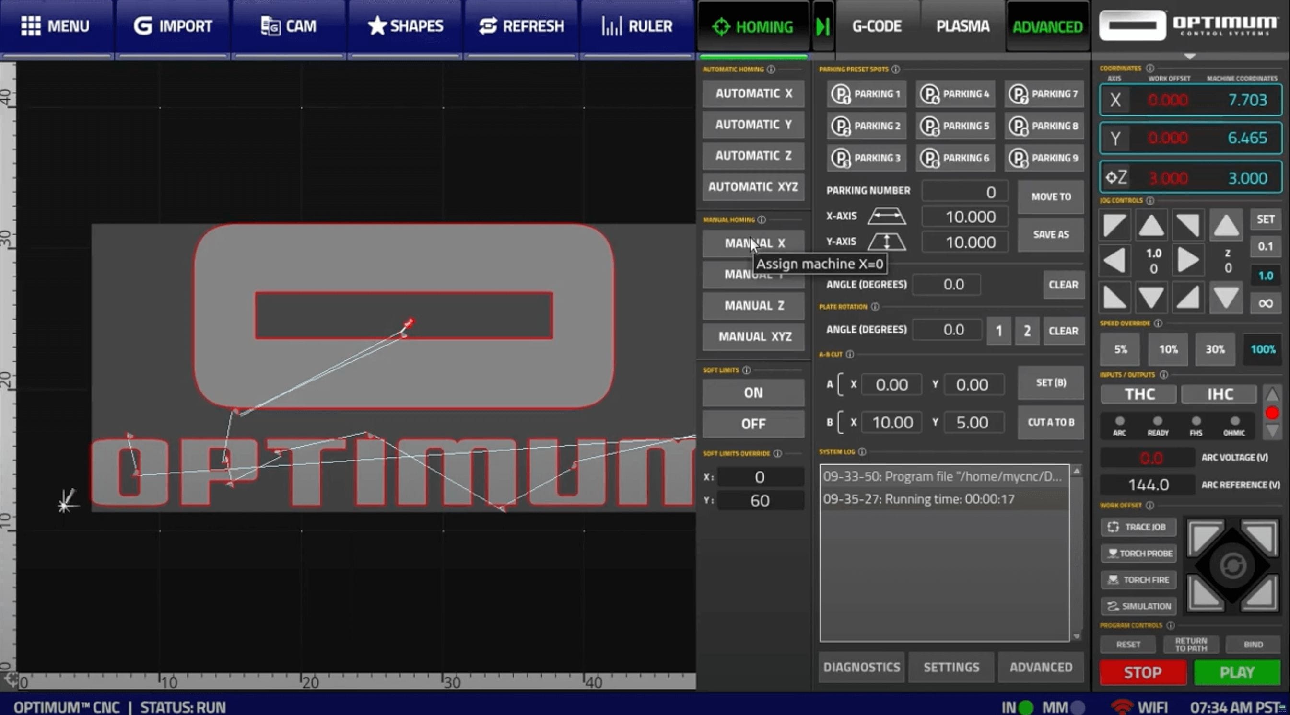Viewport: 1290px width, 715px height.
Task: Click the Cut A to B button
Action: [1051, 422]
